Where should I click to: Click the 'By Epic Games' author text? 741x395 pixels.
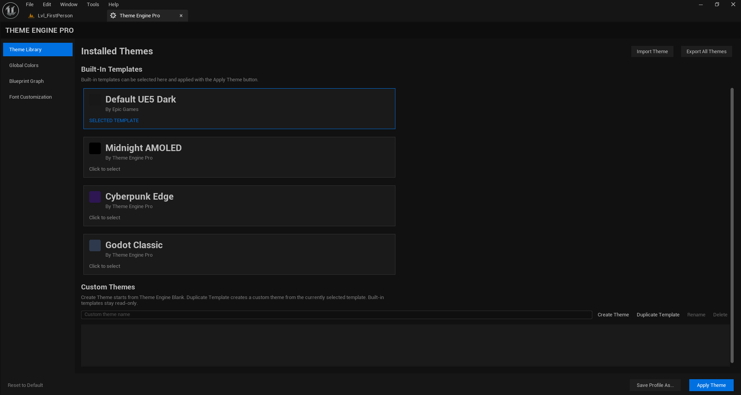tap(122, 109)
